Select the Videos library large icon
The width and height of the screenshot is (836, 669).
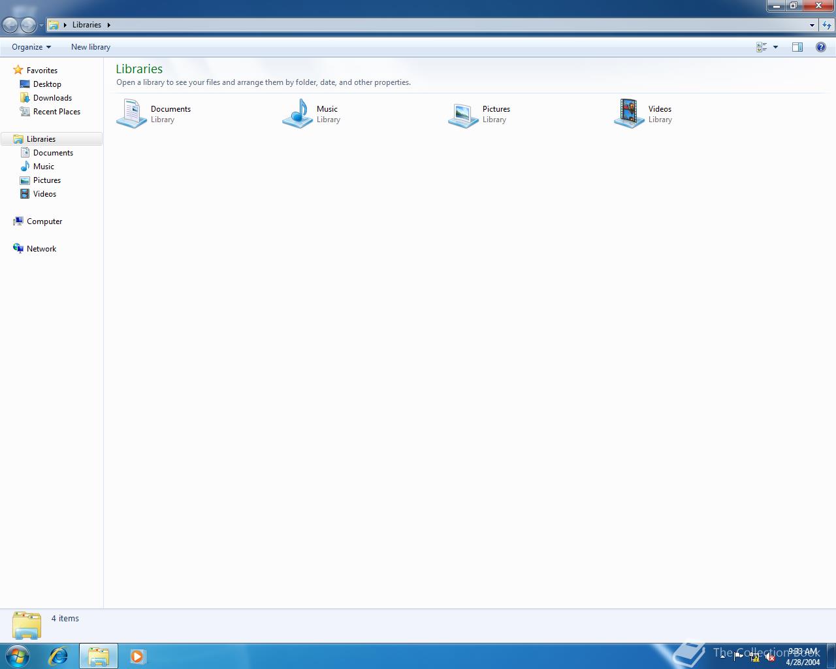(x=629, y=114)
